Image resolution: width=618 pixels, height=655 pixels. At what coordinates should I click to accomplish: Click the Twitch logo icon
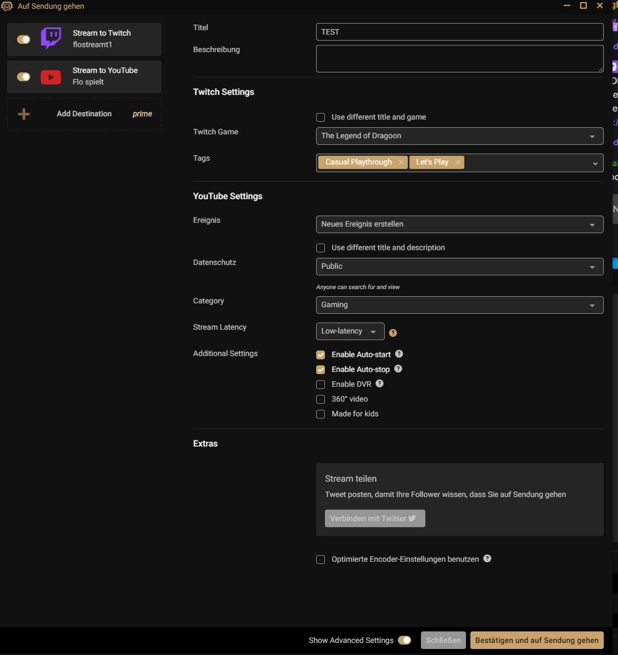[x=51, y=39]
